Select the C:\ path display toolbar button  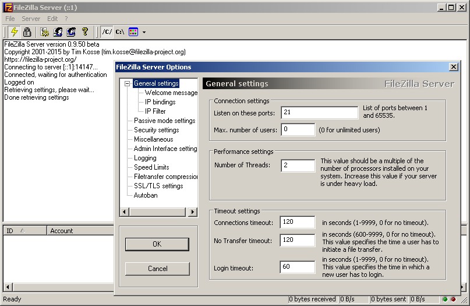pyautogui.click(x=120, y=32)
